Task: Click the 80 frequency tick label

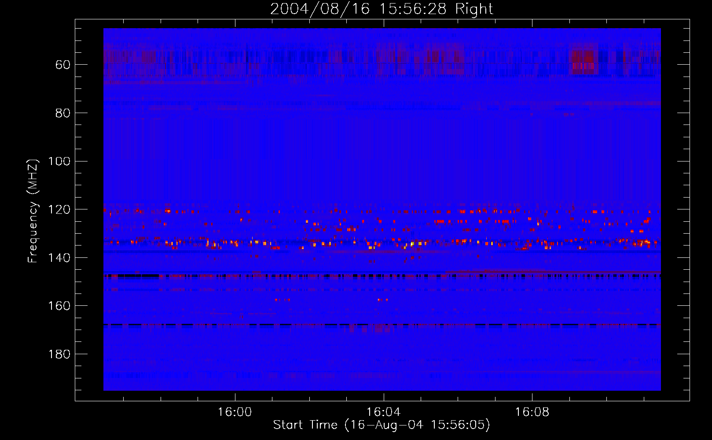Action: [62, 113]
